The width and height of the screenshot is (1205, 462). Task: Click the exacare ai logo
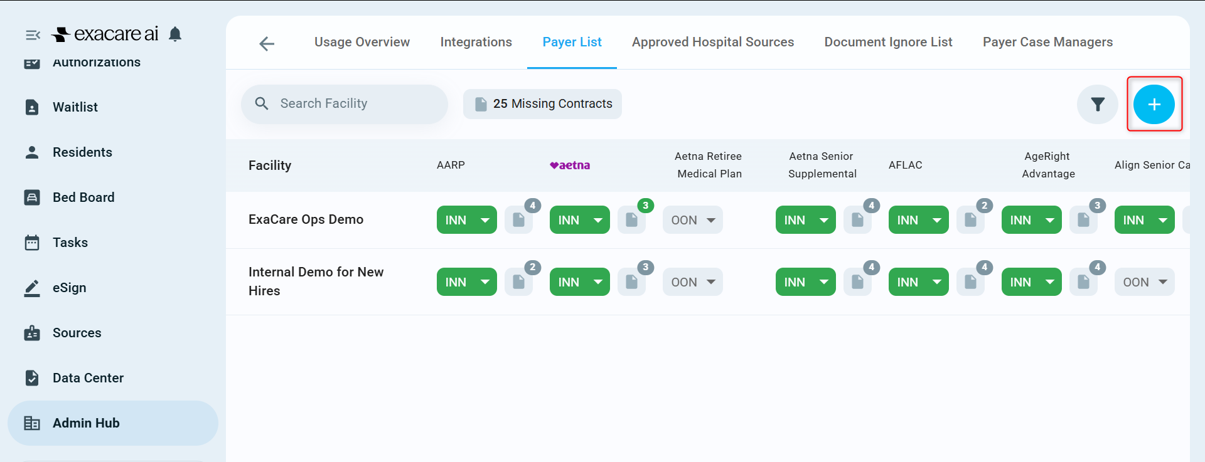tap(105, 34)
